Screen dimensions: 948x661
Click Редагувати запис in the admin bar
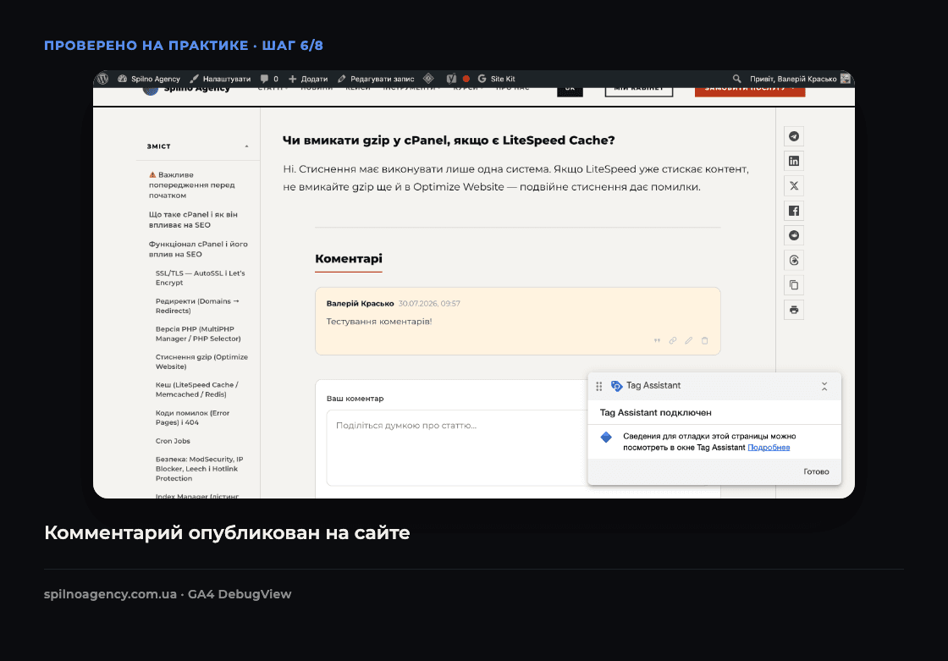tap(376, 79)
